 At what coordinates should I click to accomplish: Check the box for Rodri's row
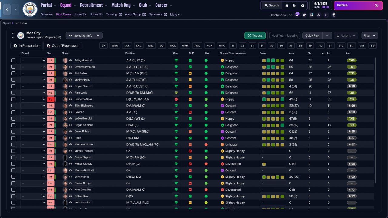point(13,138)
